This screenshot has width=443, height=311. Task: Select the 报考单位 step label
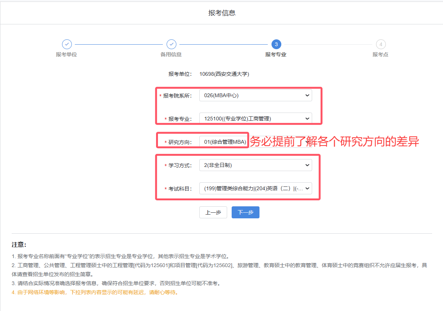67,54
